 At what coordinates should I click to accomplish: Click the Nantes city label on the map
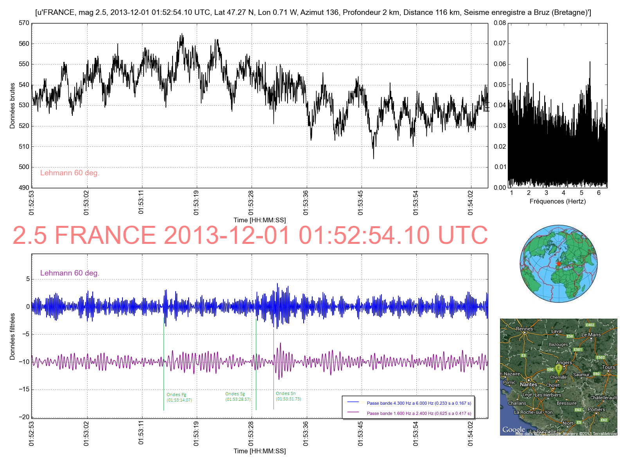pos(528,384)
